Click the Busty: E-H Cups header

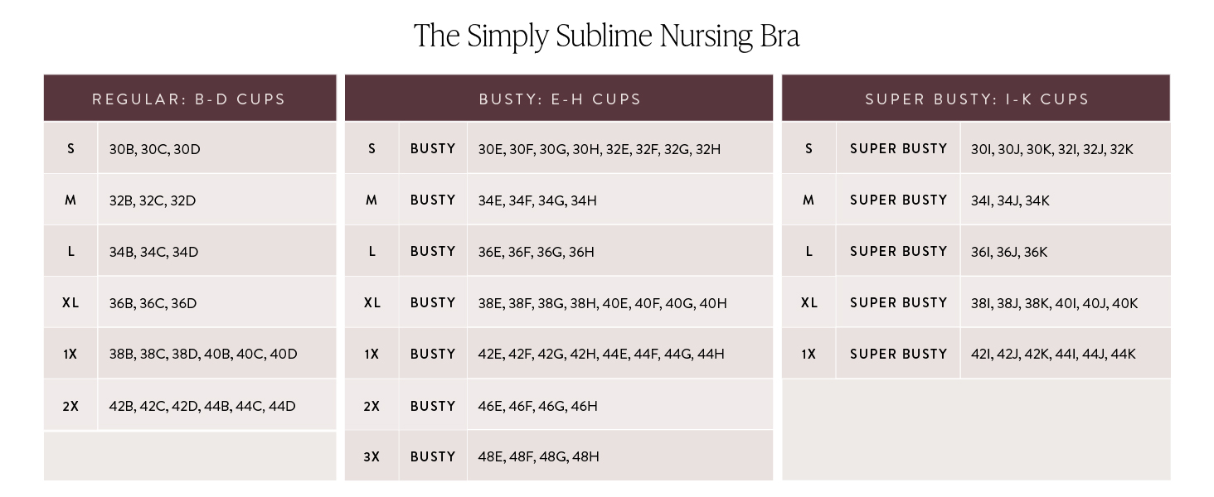(x=560, y=99)
